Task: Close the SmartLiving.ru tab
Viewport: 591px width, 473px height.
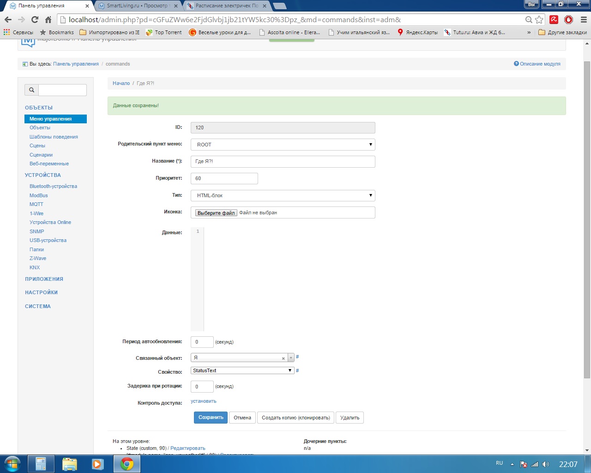Action: (x=175, y=6)
